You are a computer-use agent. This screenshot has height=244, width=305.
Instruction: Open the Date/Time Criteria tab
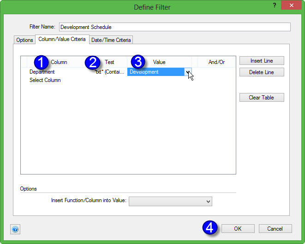point(111,40)
